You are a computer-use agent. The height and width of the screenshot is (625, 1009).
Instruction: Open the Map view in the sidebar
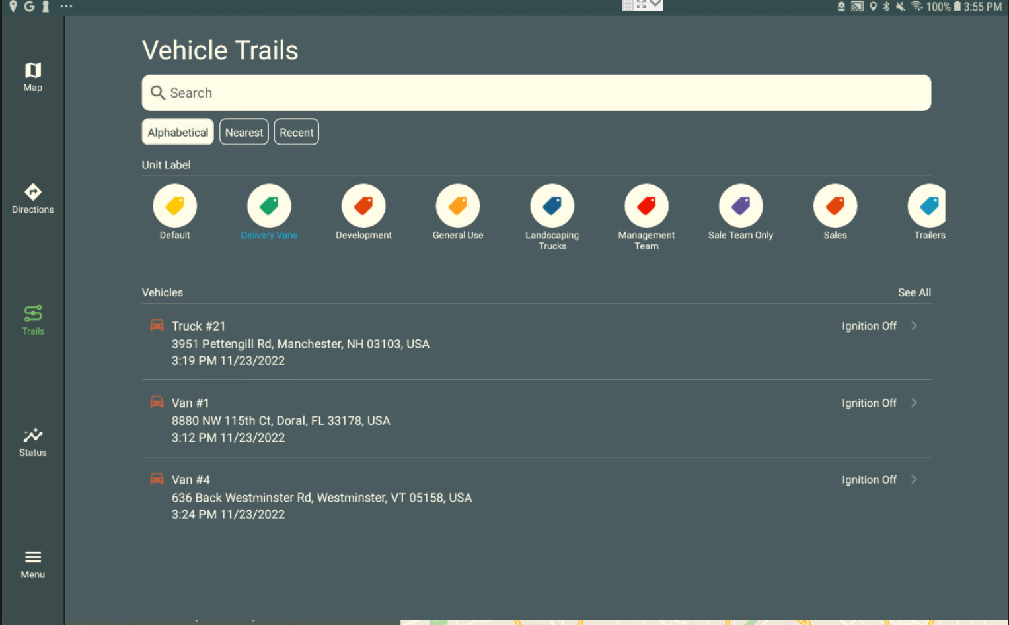[x=32, y=75]
